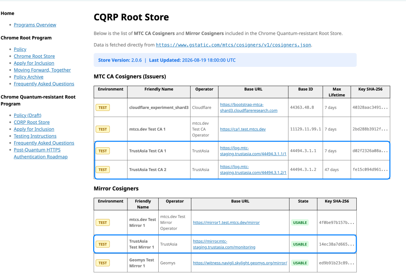The height and width of the screenshot is (275, 406).
Task: Click TEST badge in TrustAsia Test Mirror 1 row
Action: click(x=103, y=244)
